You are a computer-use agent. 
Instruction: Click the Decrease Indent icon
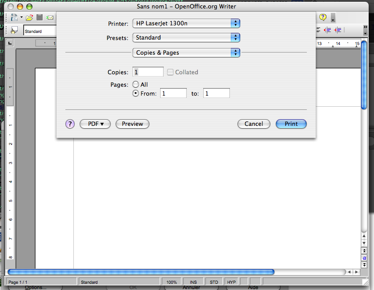coord(327,30)
